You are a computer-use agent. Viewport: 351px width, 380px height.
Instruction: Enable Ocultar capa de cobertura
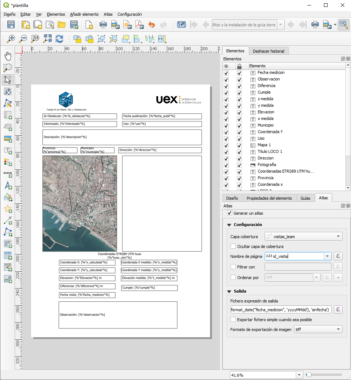[233, 247]
